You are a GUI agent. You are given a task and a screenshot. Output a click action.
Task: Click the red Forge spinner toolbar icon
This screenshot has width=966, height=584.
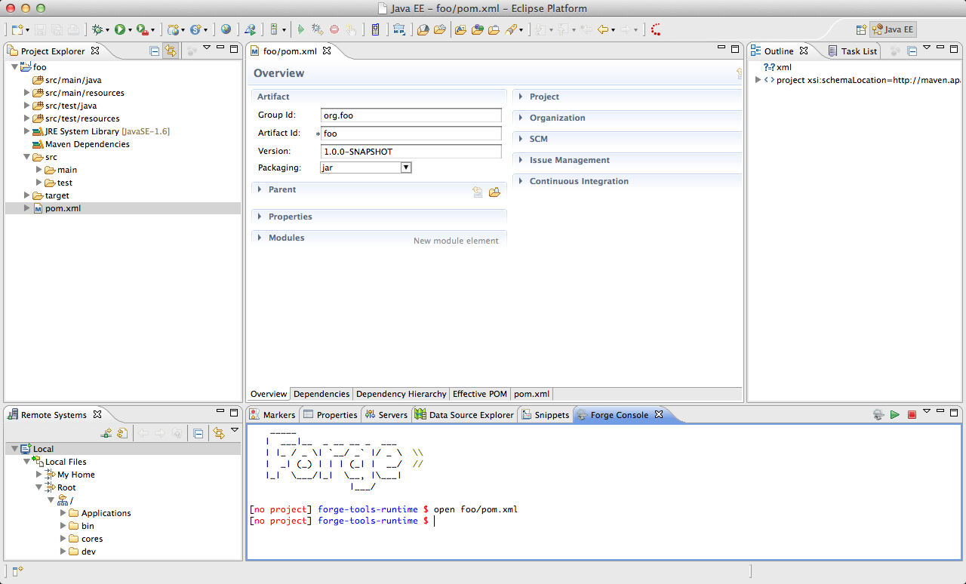tap(656, 29)
